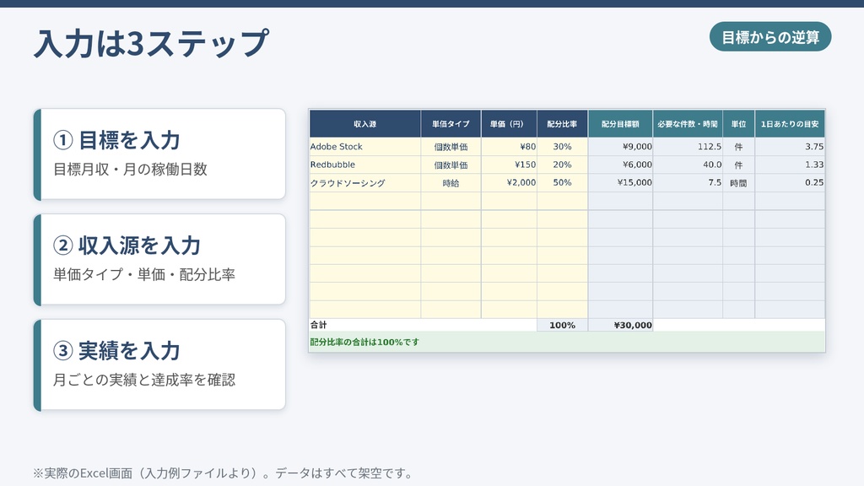Select the ¥150 unit price cell

click(x=509, y=165)
